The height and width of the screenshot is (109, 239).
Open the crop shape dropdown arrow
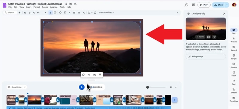pos(92,13)
